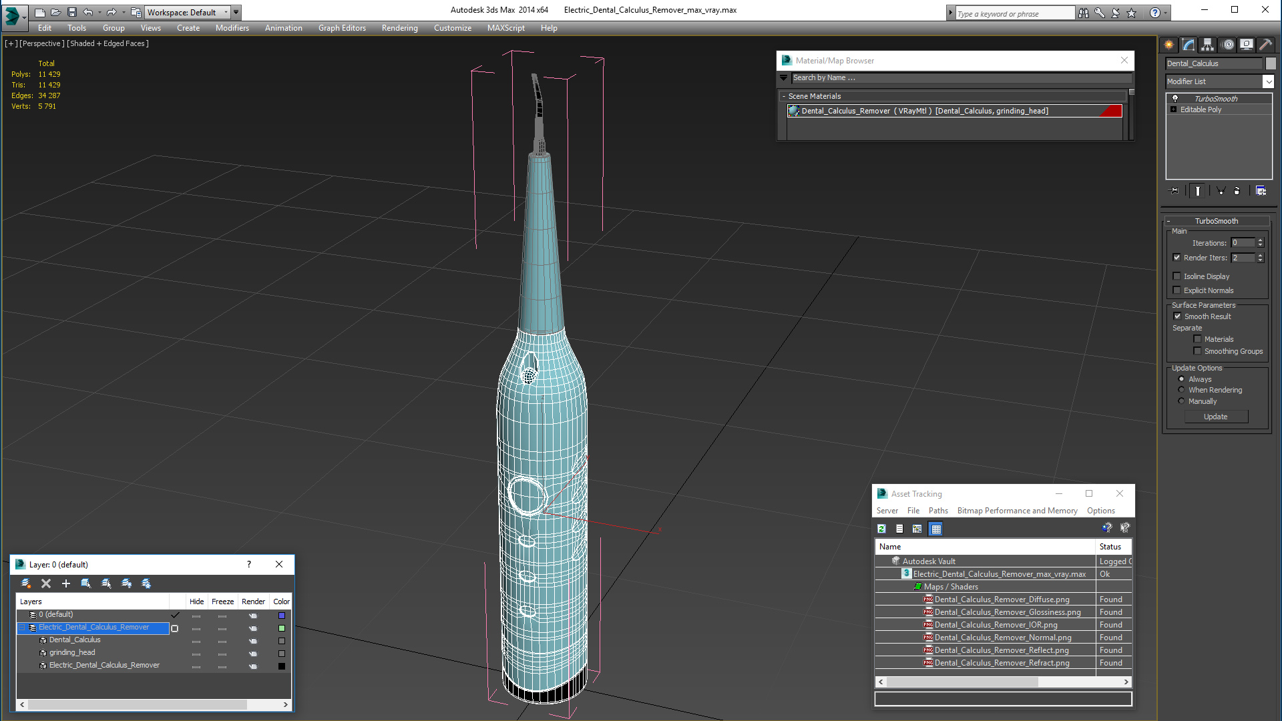Viewport: 1282px width, 721px height.
Task: Click the Search by Name field
Action: coord(961,78)
